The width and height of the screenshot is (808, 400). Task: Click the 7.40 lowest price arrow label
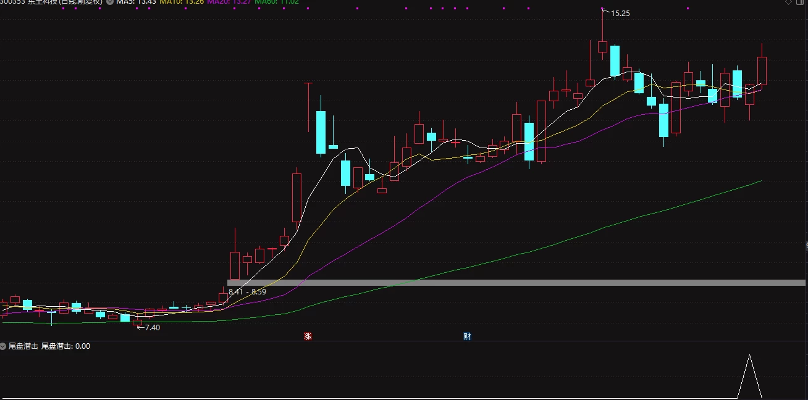pos(148,328)
